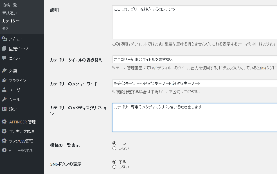Image resolution: width=277 pixels, height=174 pixels.
Task: Open 投稿一覧 in the sidebar submenu
Action: click(x=10, y=5)
